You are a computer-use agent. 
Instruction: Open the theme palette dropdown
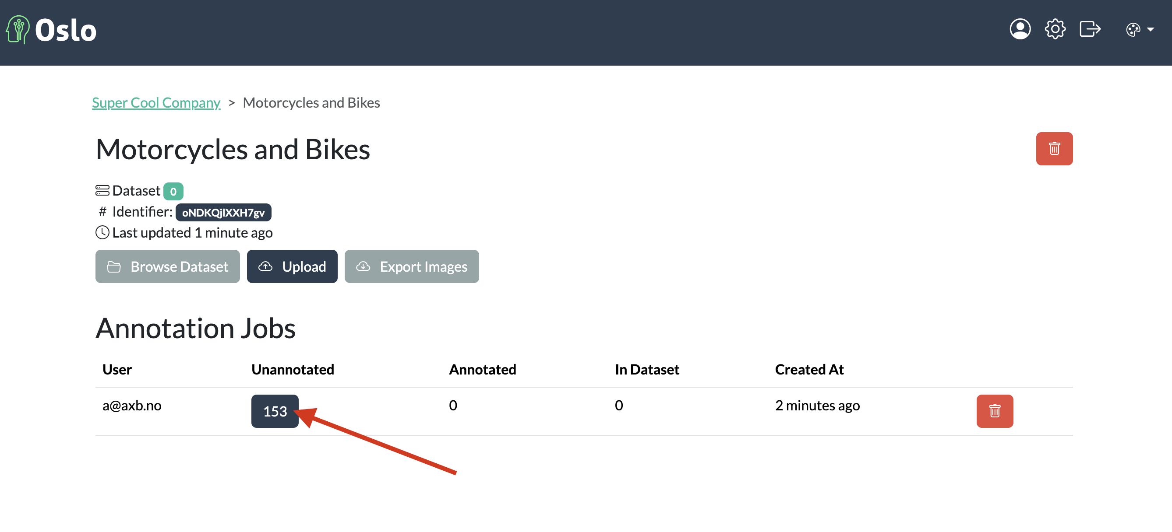tap(1133, 30)
